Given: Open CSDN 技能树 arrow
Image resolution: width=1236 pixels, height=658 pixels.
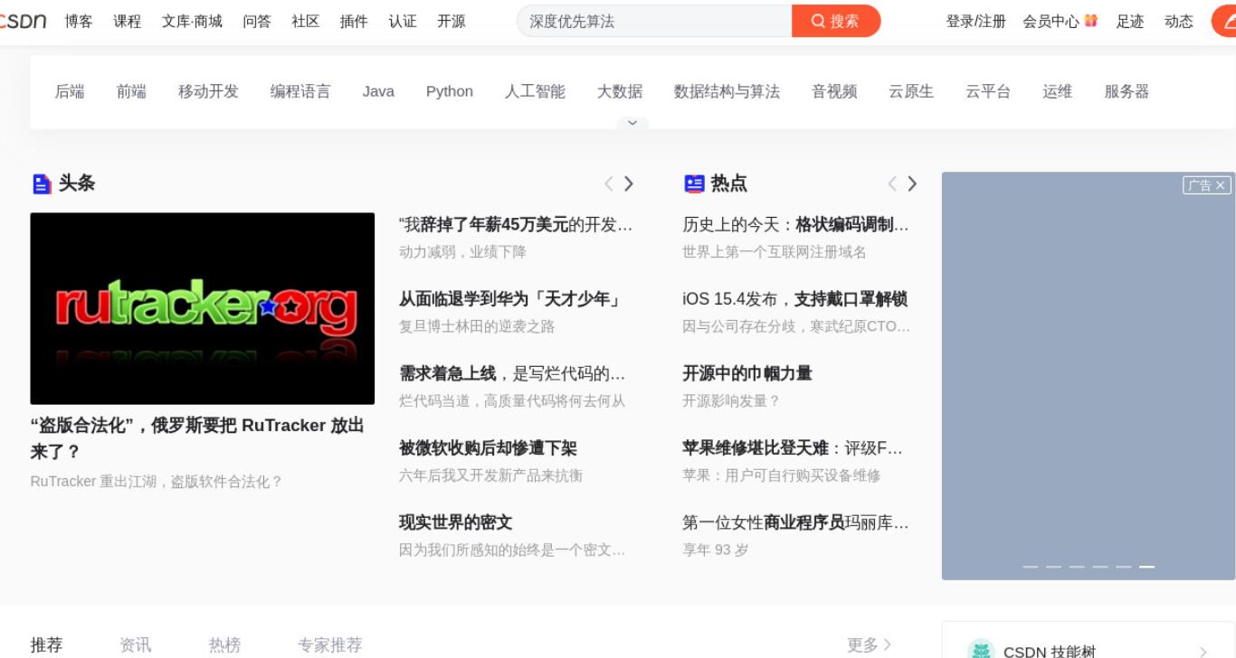Looking at the screenshot, I should click(1203, 651).
